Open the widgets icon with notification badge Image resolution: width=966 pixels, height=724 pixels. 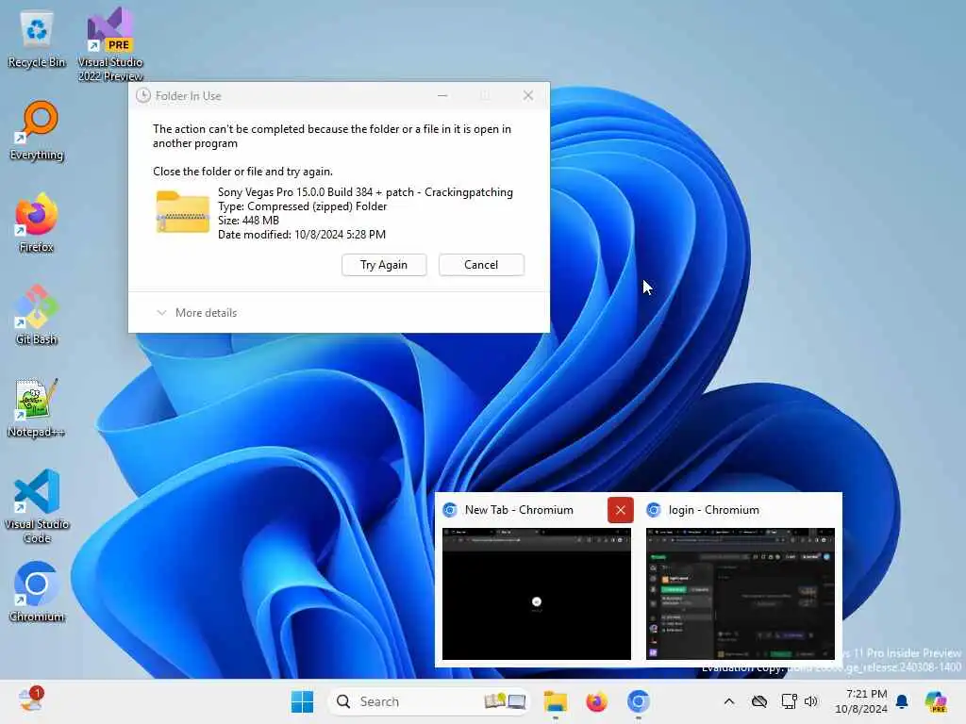point(29,700)
